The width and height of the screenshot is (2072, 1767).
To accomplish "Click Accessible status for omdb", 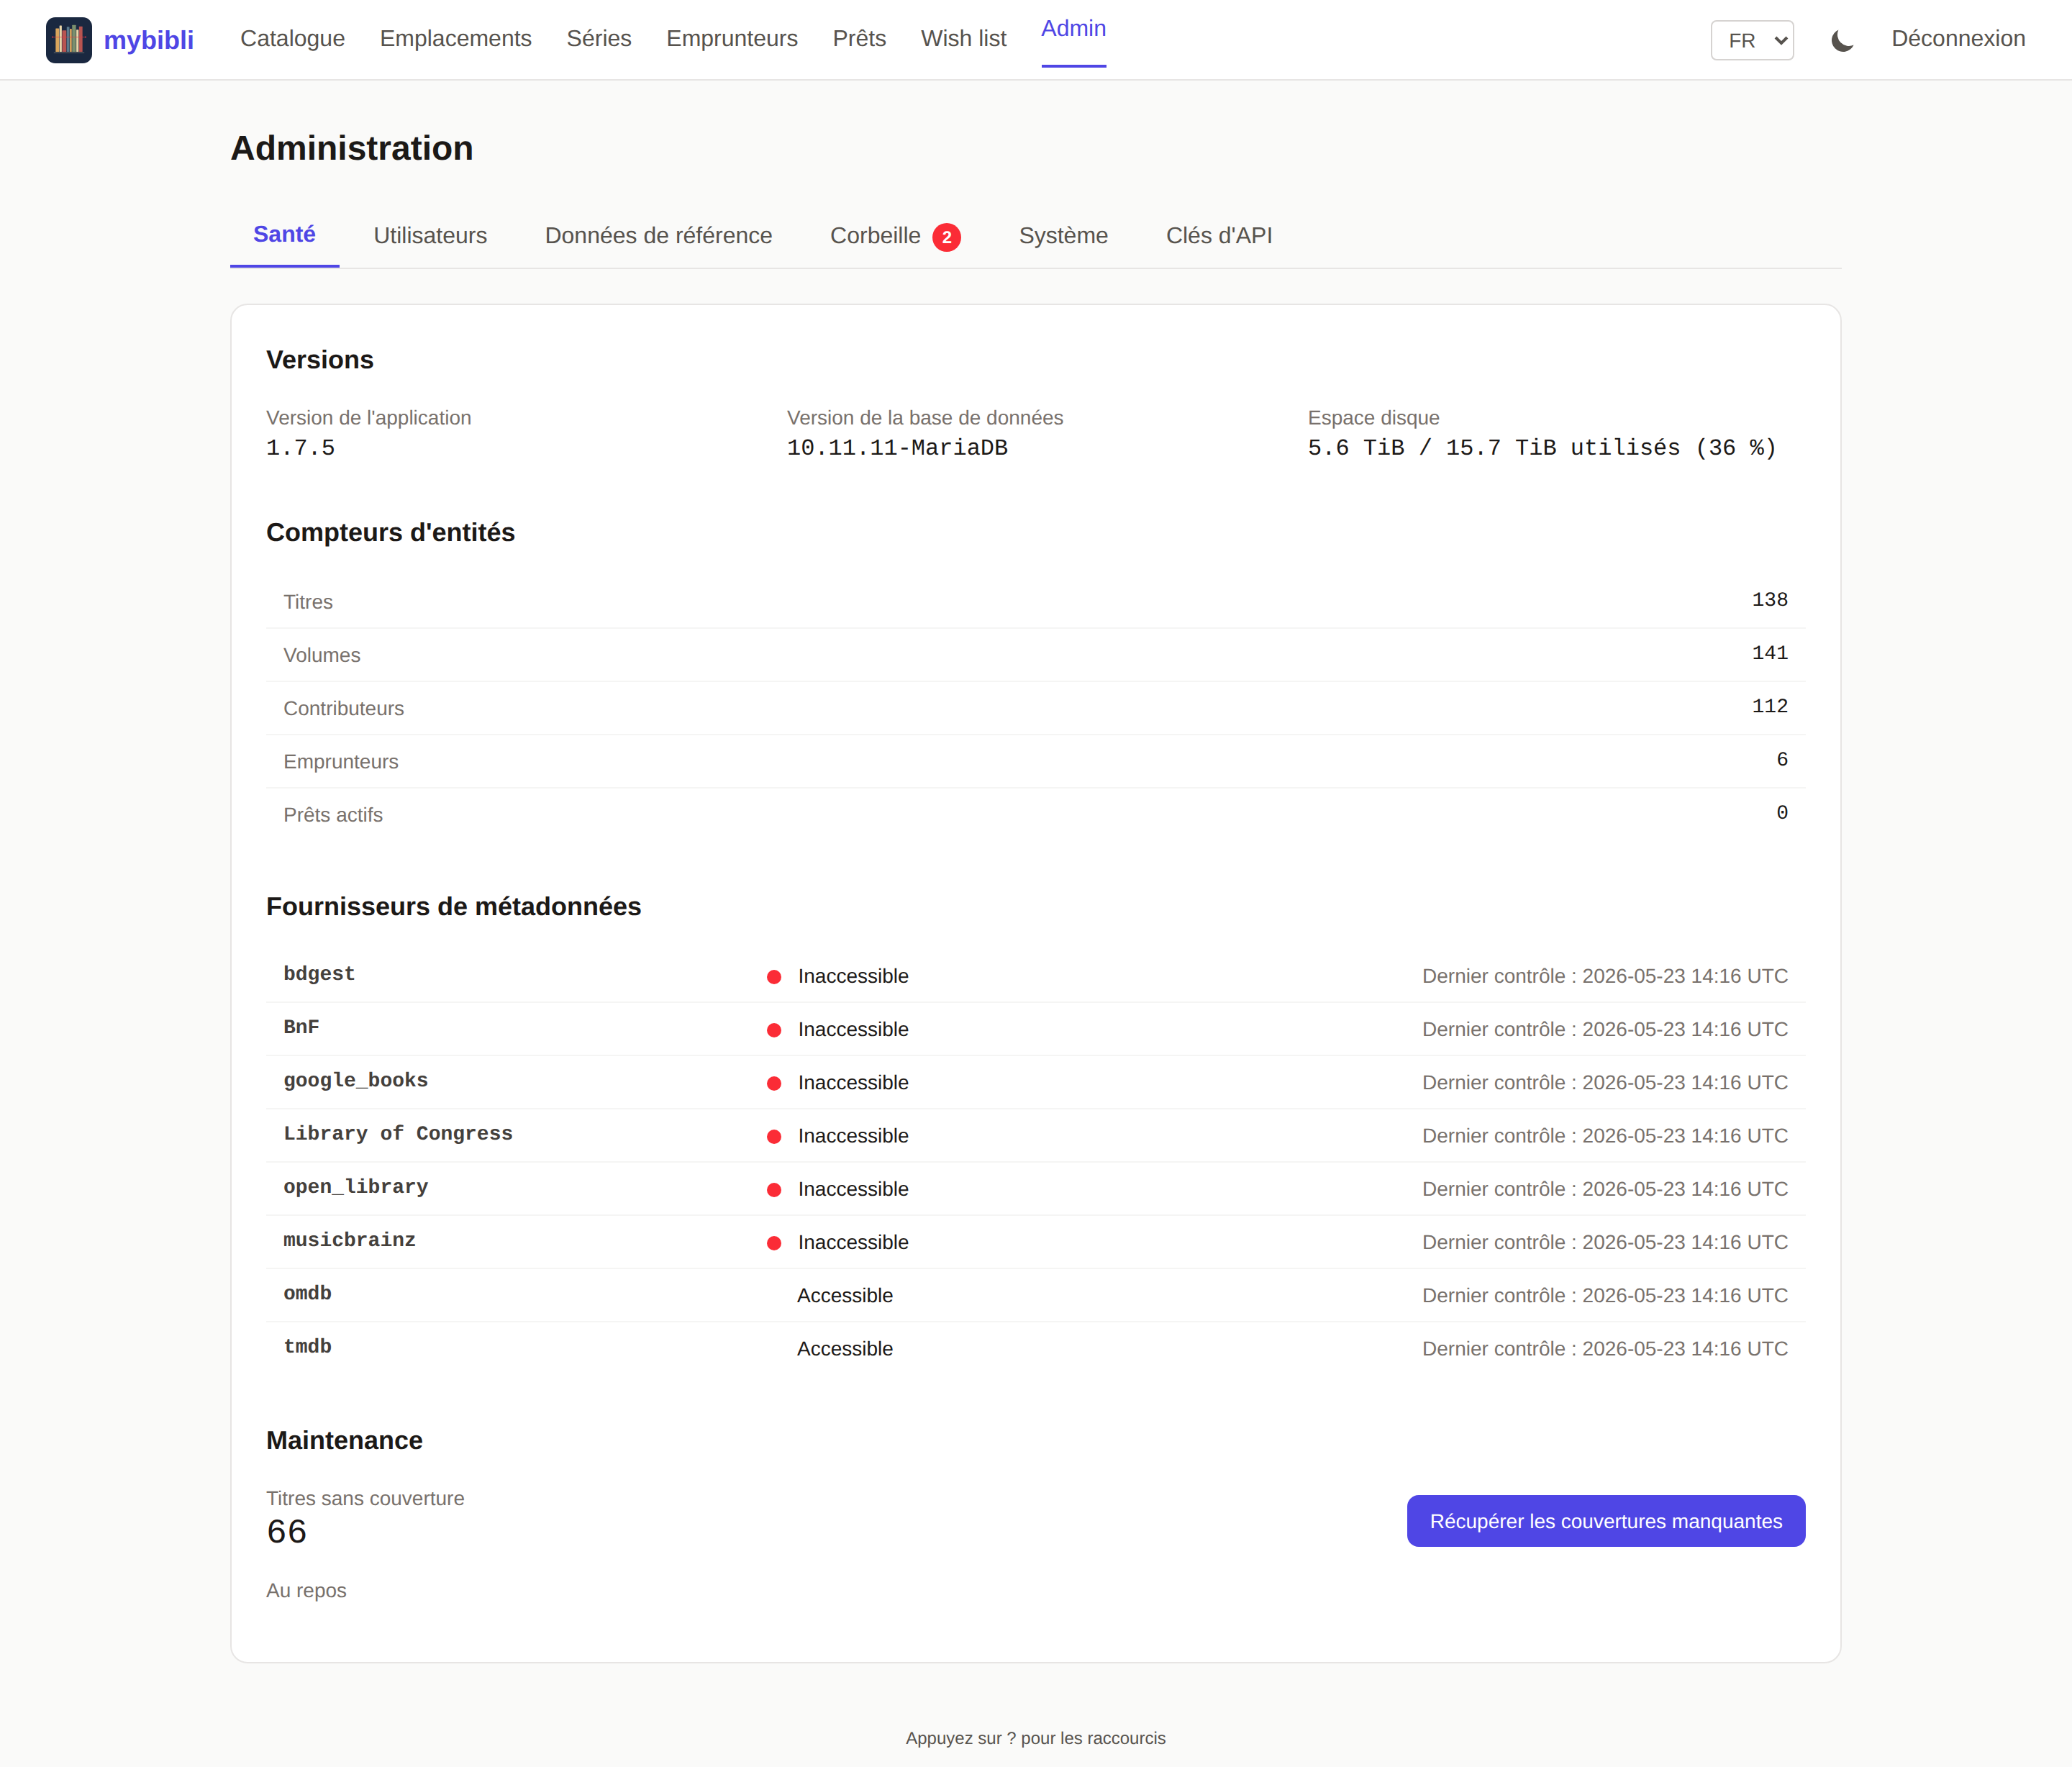I will pos(845,1296).
